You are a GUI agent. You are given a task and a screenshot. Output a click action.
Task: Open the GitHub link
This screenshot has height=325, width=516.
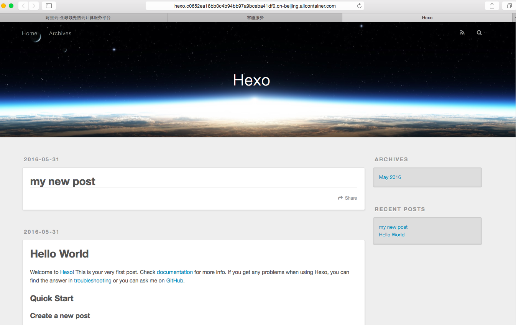coord(175,281)
